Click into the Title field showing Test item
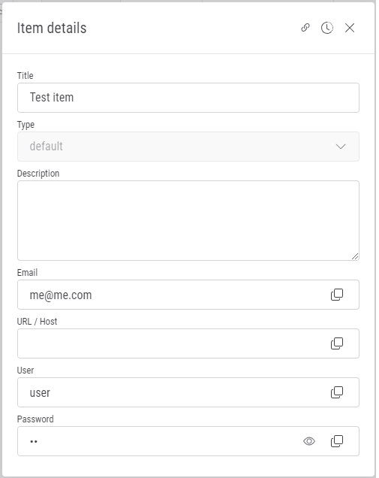Image resolution: width=379 pixels, height=478 pixels. 188,98
